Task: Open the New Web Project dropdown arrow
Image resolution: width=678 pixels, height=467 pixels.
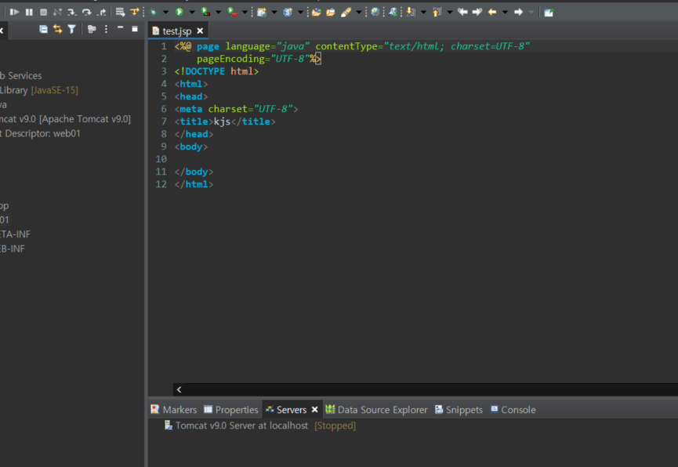Action: (274, 12)
